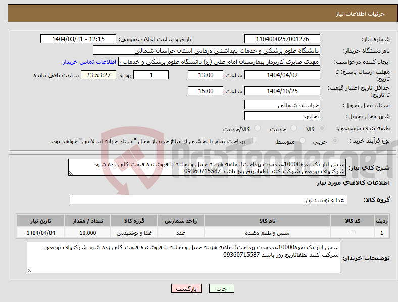Select the جزیی purchase type radio

tap(335, 140)
